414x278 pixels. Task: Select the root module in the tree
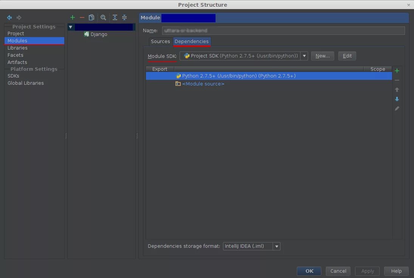coord(104,27)
